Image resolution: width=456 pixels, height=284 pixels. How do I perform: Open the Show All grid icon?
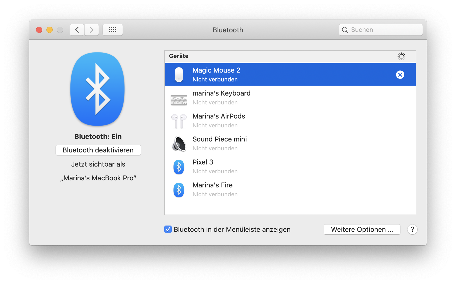tap(112, 29)
